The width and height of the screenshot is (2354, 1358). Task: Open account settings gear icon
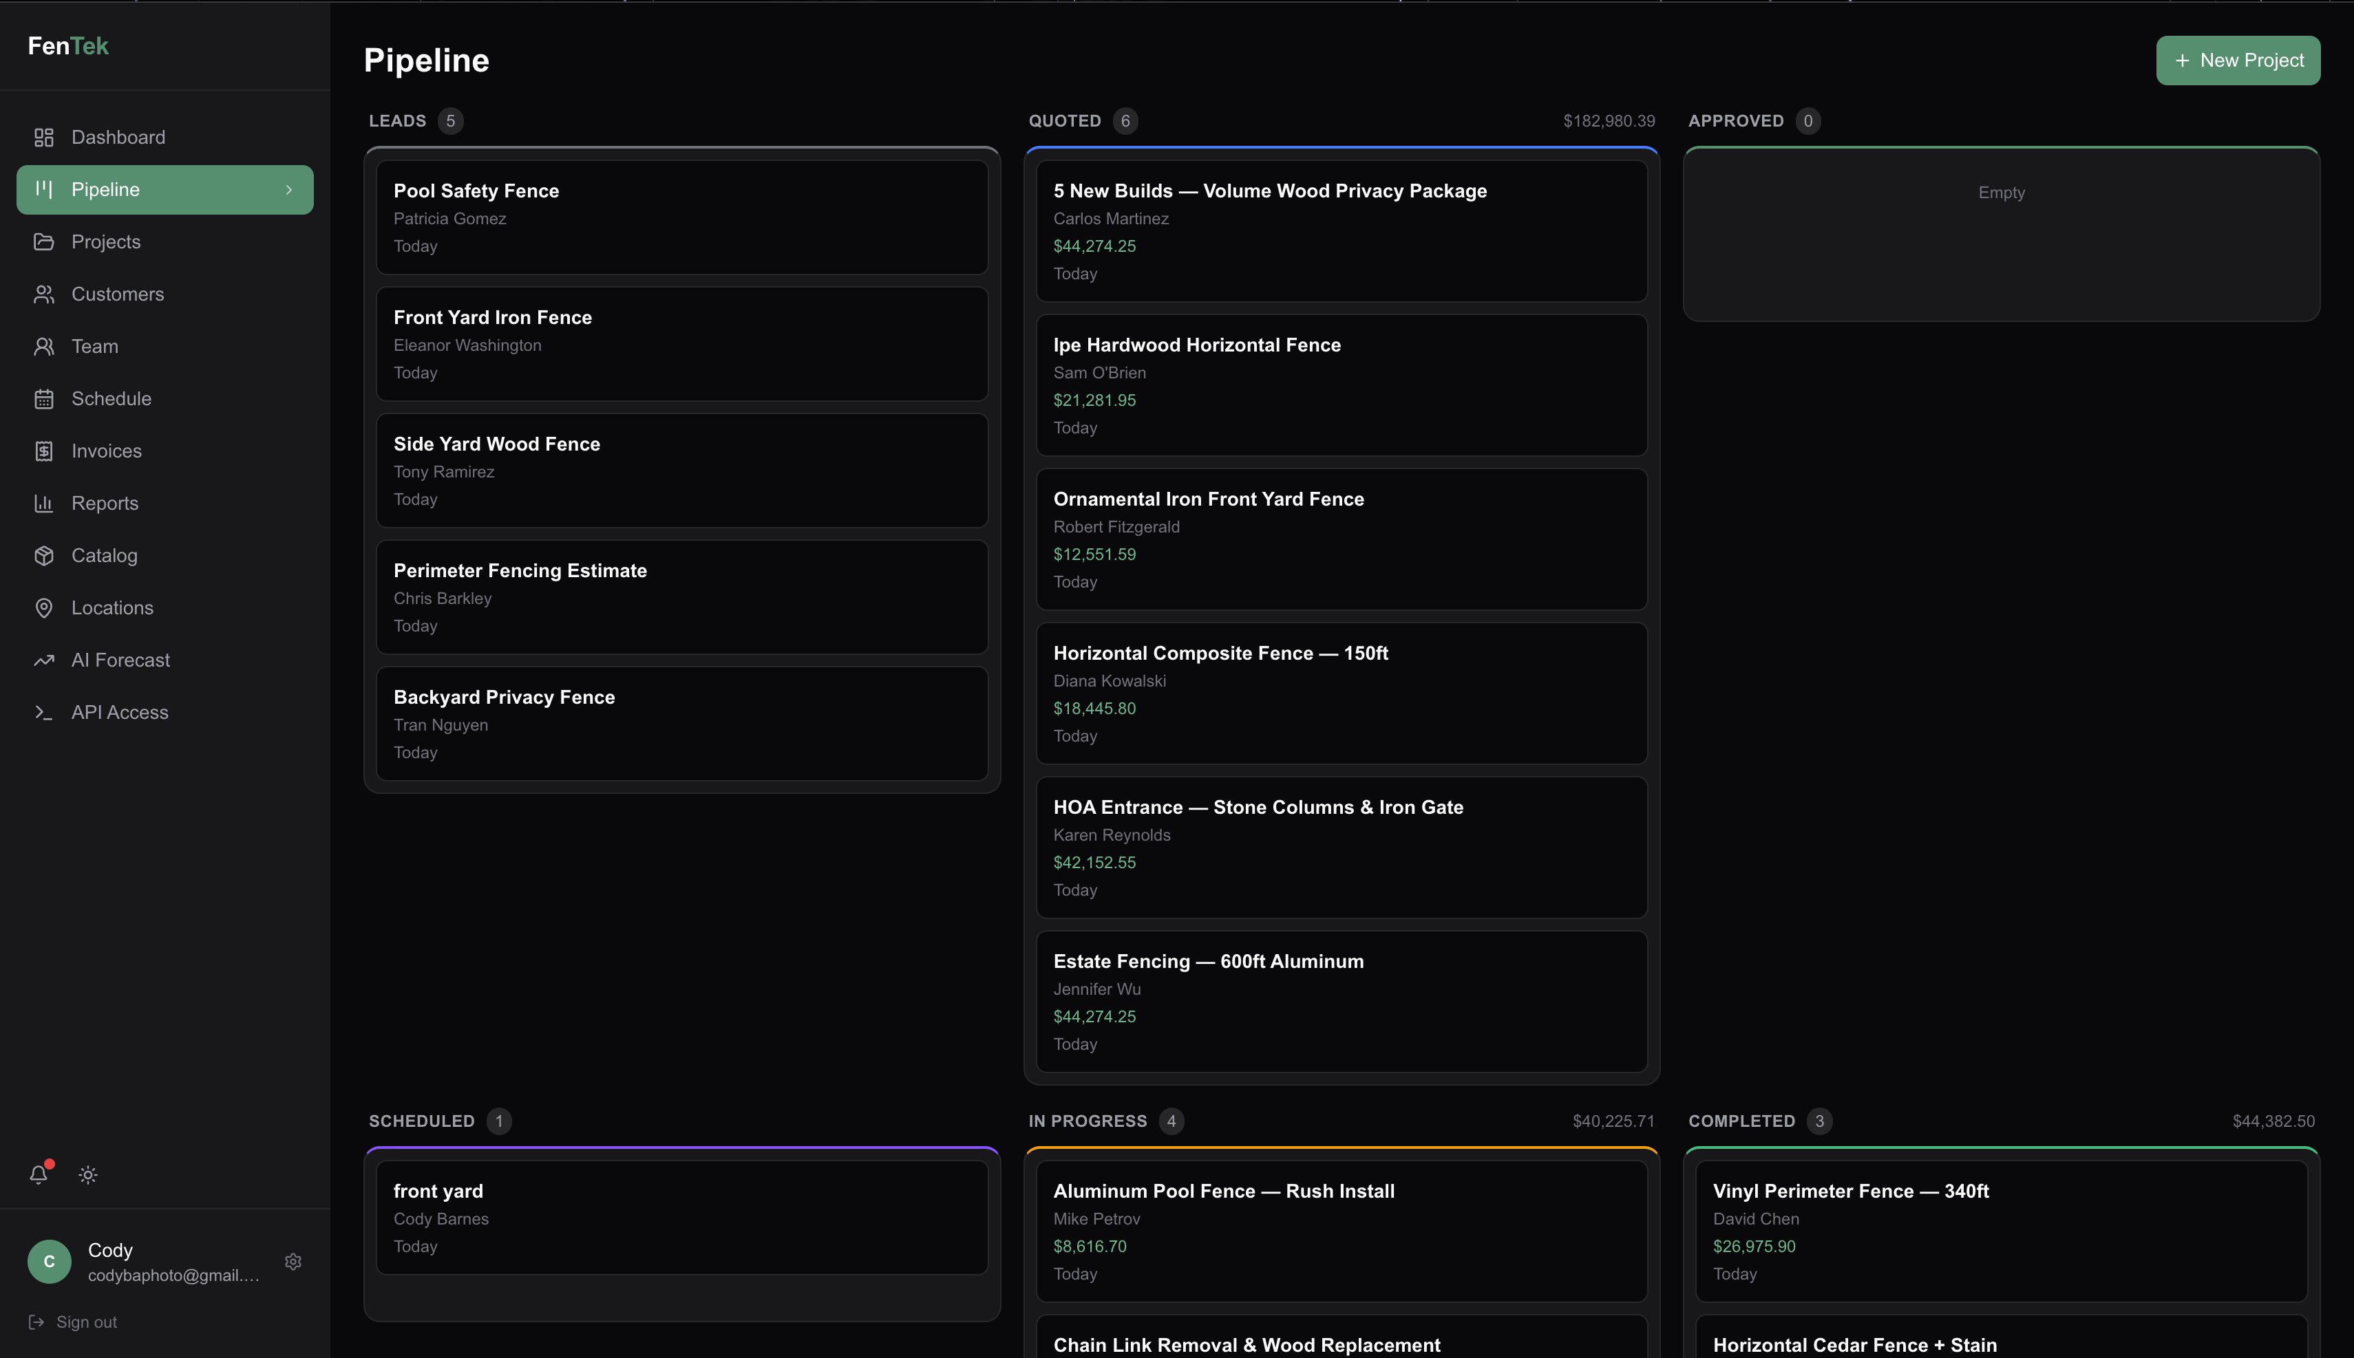[293, 1261]
